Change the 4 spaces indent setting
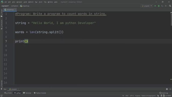The height and width of the screenshot is (97, 172). (138, 96)
